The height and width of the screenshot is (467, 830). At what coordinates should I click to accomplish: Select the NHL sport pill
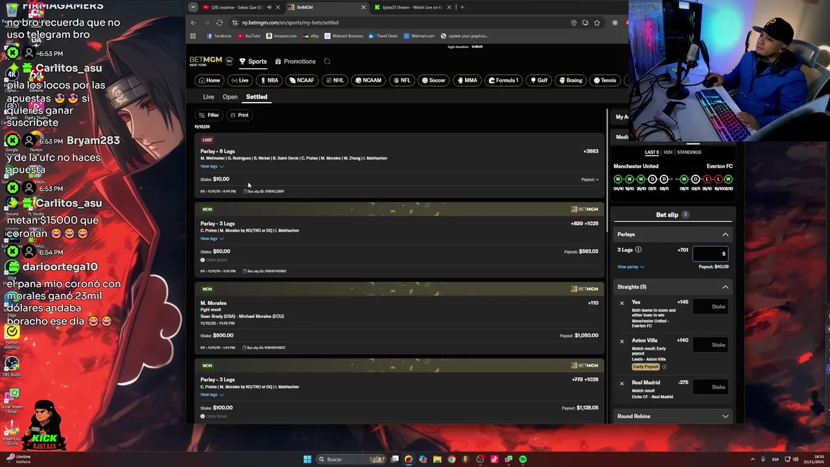click(x=335, y=80)
